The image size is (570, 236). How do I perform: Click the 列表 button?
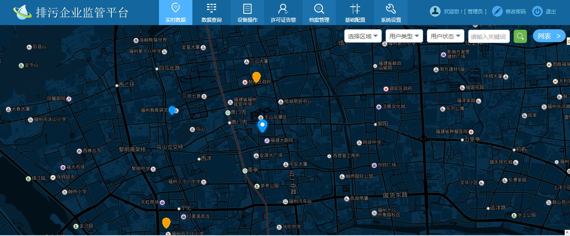(549, 36)
